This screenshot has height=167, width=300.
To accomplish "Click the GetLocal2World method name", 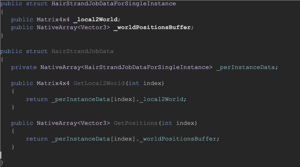I will point(99,83).
